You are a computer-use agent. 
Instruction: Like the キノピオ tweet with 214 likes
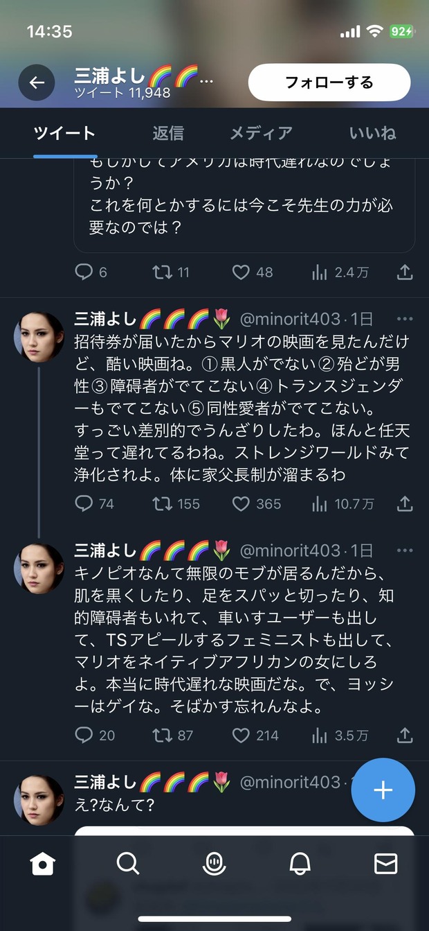tap(241, 735)
